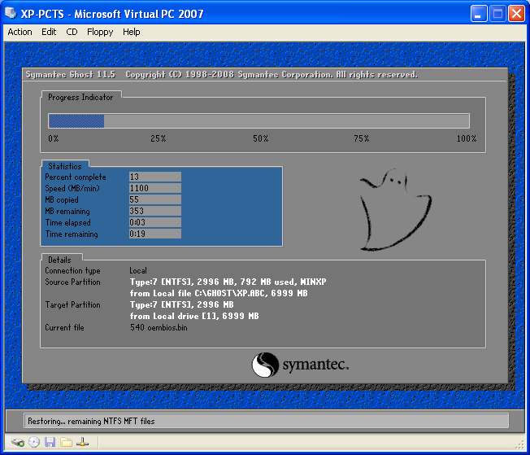Image resolution: width=530 pixels, height=455 pixels.
Task: Click the window resize grip corner
Action: [x=520, y=445]
